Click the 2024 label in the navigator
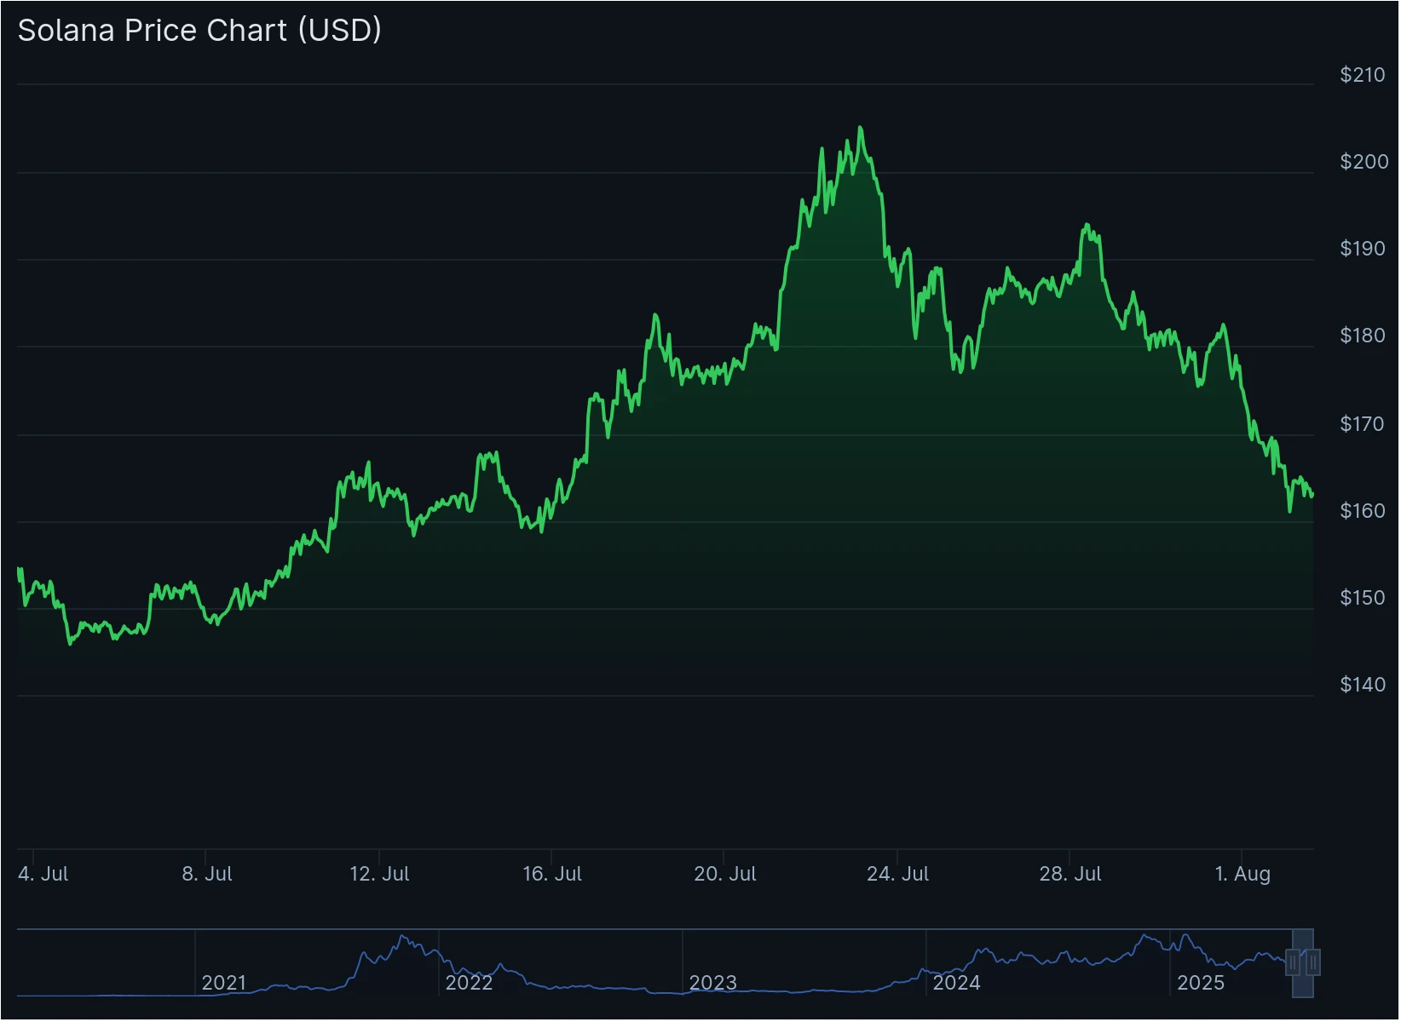Image resolution: width=1401 pixels, height=1022 pixels. click(x=956, y=983)
